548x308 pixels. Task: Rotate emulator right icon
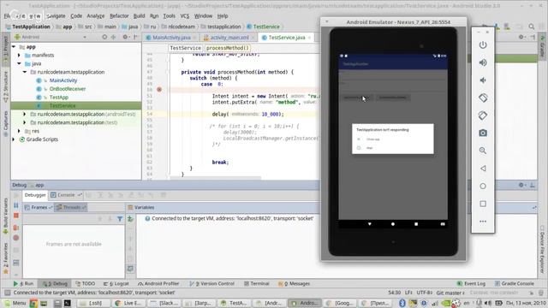[483, 115]
